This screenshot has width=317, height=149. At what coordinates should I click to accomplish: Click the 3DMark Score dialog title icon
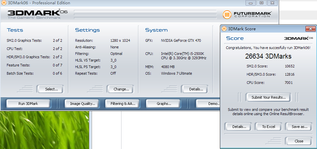click(x=224, y=29)
